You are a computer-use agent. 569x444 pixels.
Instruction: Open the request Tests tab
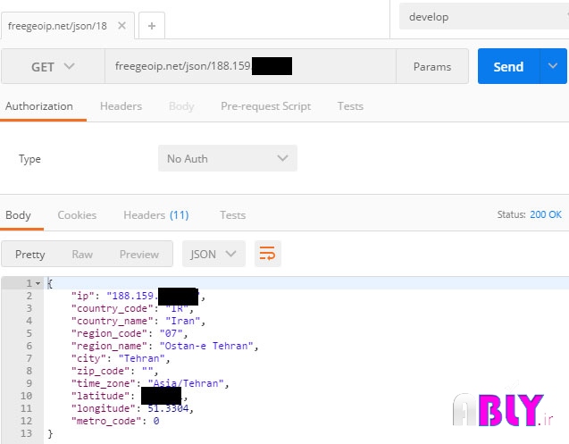[350, 106]
